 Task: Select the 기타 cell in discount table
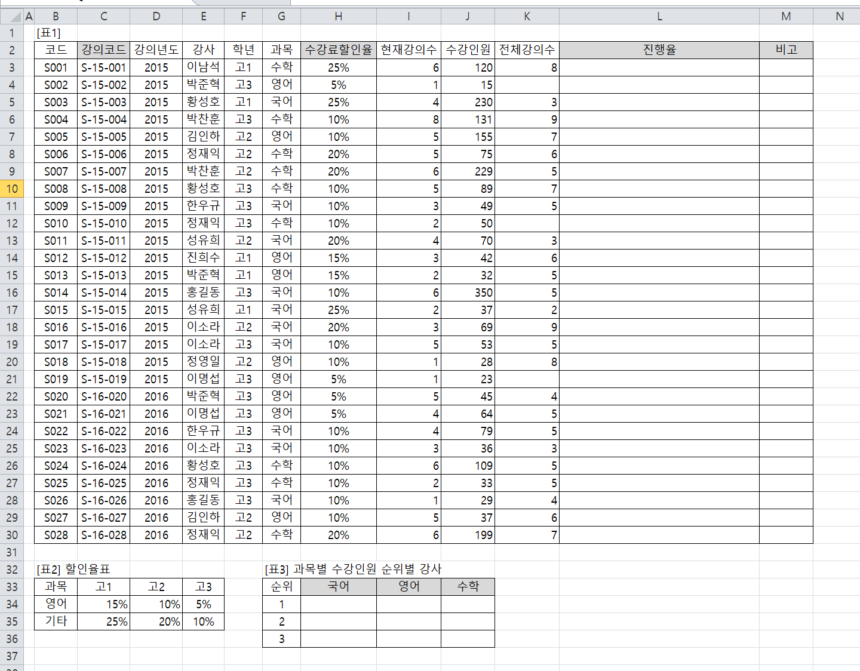[x=56, y=621]
